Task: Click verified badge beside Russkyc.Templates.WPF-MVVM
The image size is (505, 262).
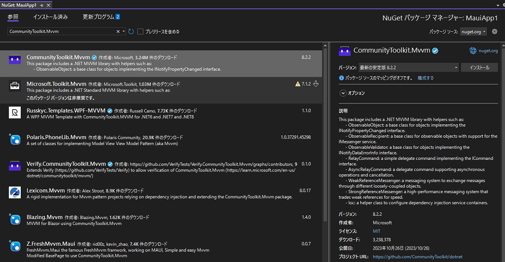Action: pos(110,111)
